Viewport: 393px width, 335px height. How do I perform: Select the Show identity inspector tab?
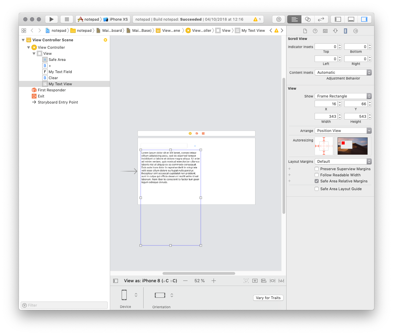pyautogui.click(x=325, y=31)
